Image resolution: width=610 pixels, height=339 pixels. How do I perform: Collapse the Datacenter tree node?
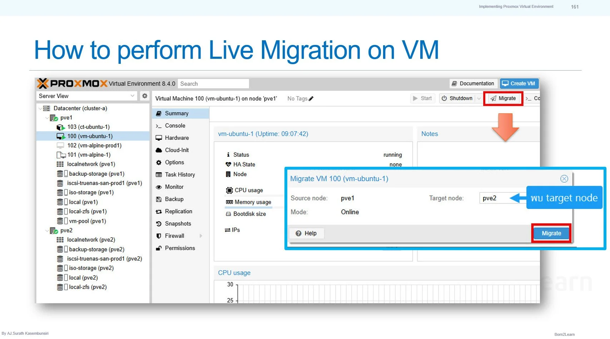(x=40, y=108)
